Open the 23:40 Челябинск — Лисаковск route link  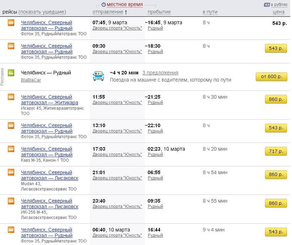click(49, 204)
